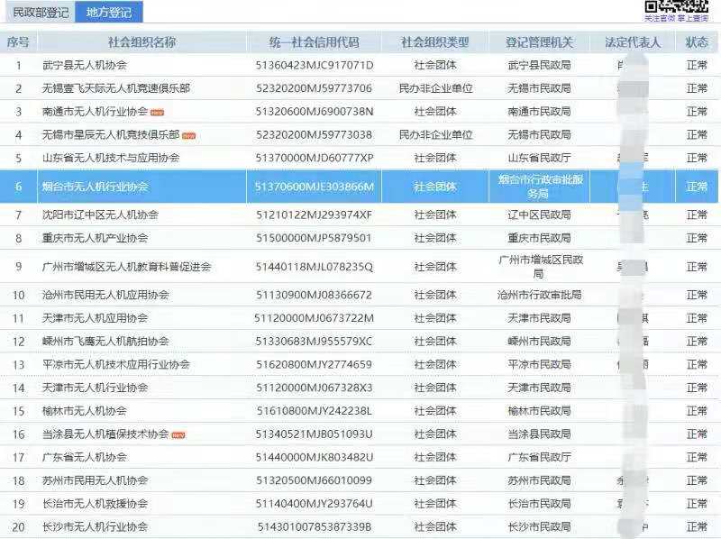Screen dimensions: 721x539
Task: Switch to the 民政部登记 tab
Action: pos(40,13)
